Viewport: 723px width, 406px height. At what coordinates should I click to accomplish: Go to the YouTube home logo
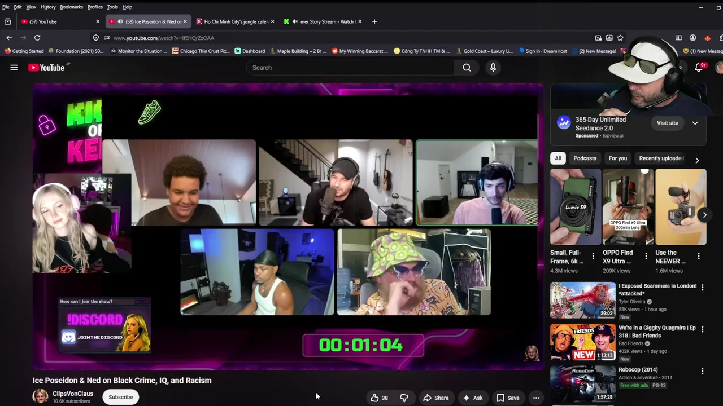[46, 68]
